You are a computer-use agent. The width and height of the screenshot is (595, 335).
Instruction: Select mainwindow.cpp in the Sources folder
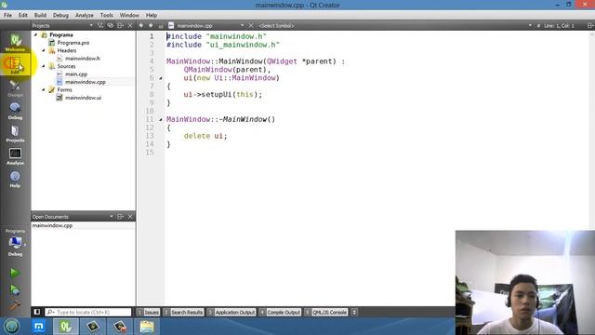pyautogui.click(x=85, y=82)
